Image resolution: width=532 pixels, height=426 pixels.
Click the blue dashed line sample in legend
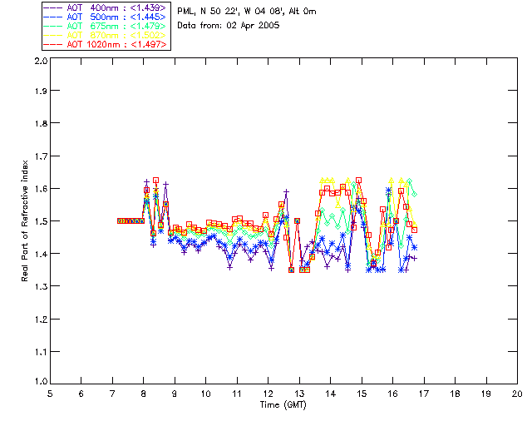pos(53,17)
